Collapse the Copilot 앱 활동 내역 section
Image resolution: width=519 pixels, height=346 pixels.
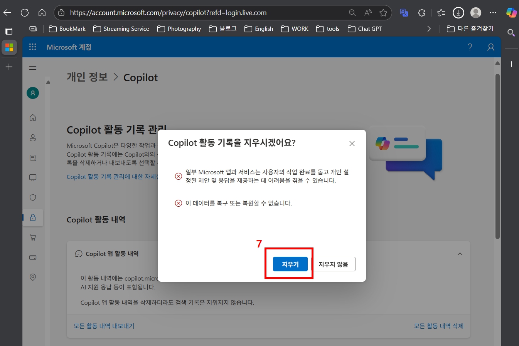(460, 254)
